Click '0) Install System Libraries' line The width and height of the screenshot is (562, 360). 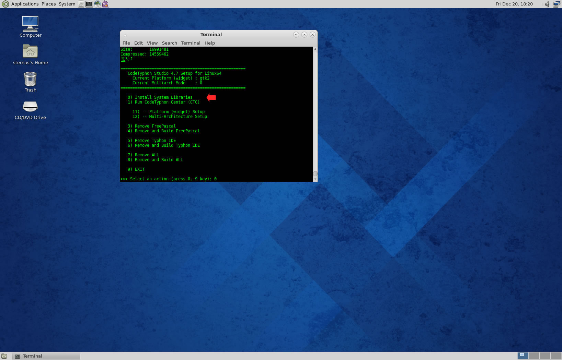[160, 97]
